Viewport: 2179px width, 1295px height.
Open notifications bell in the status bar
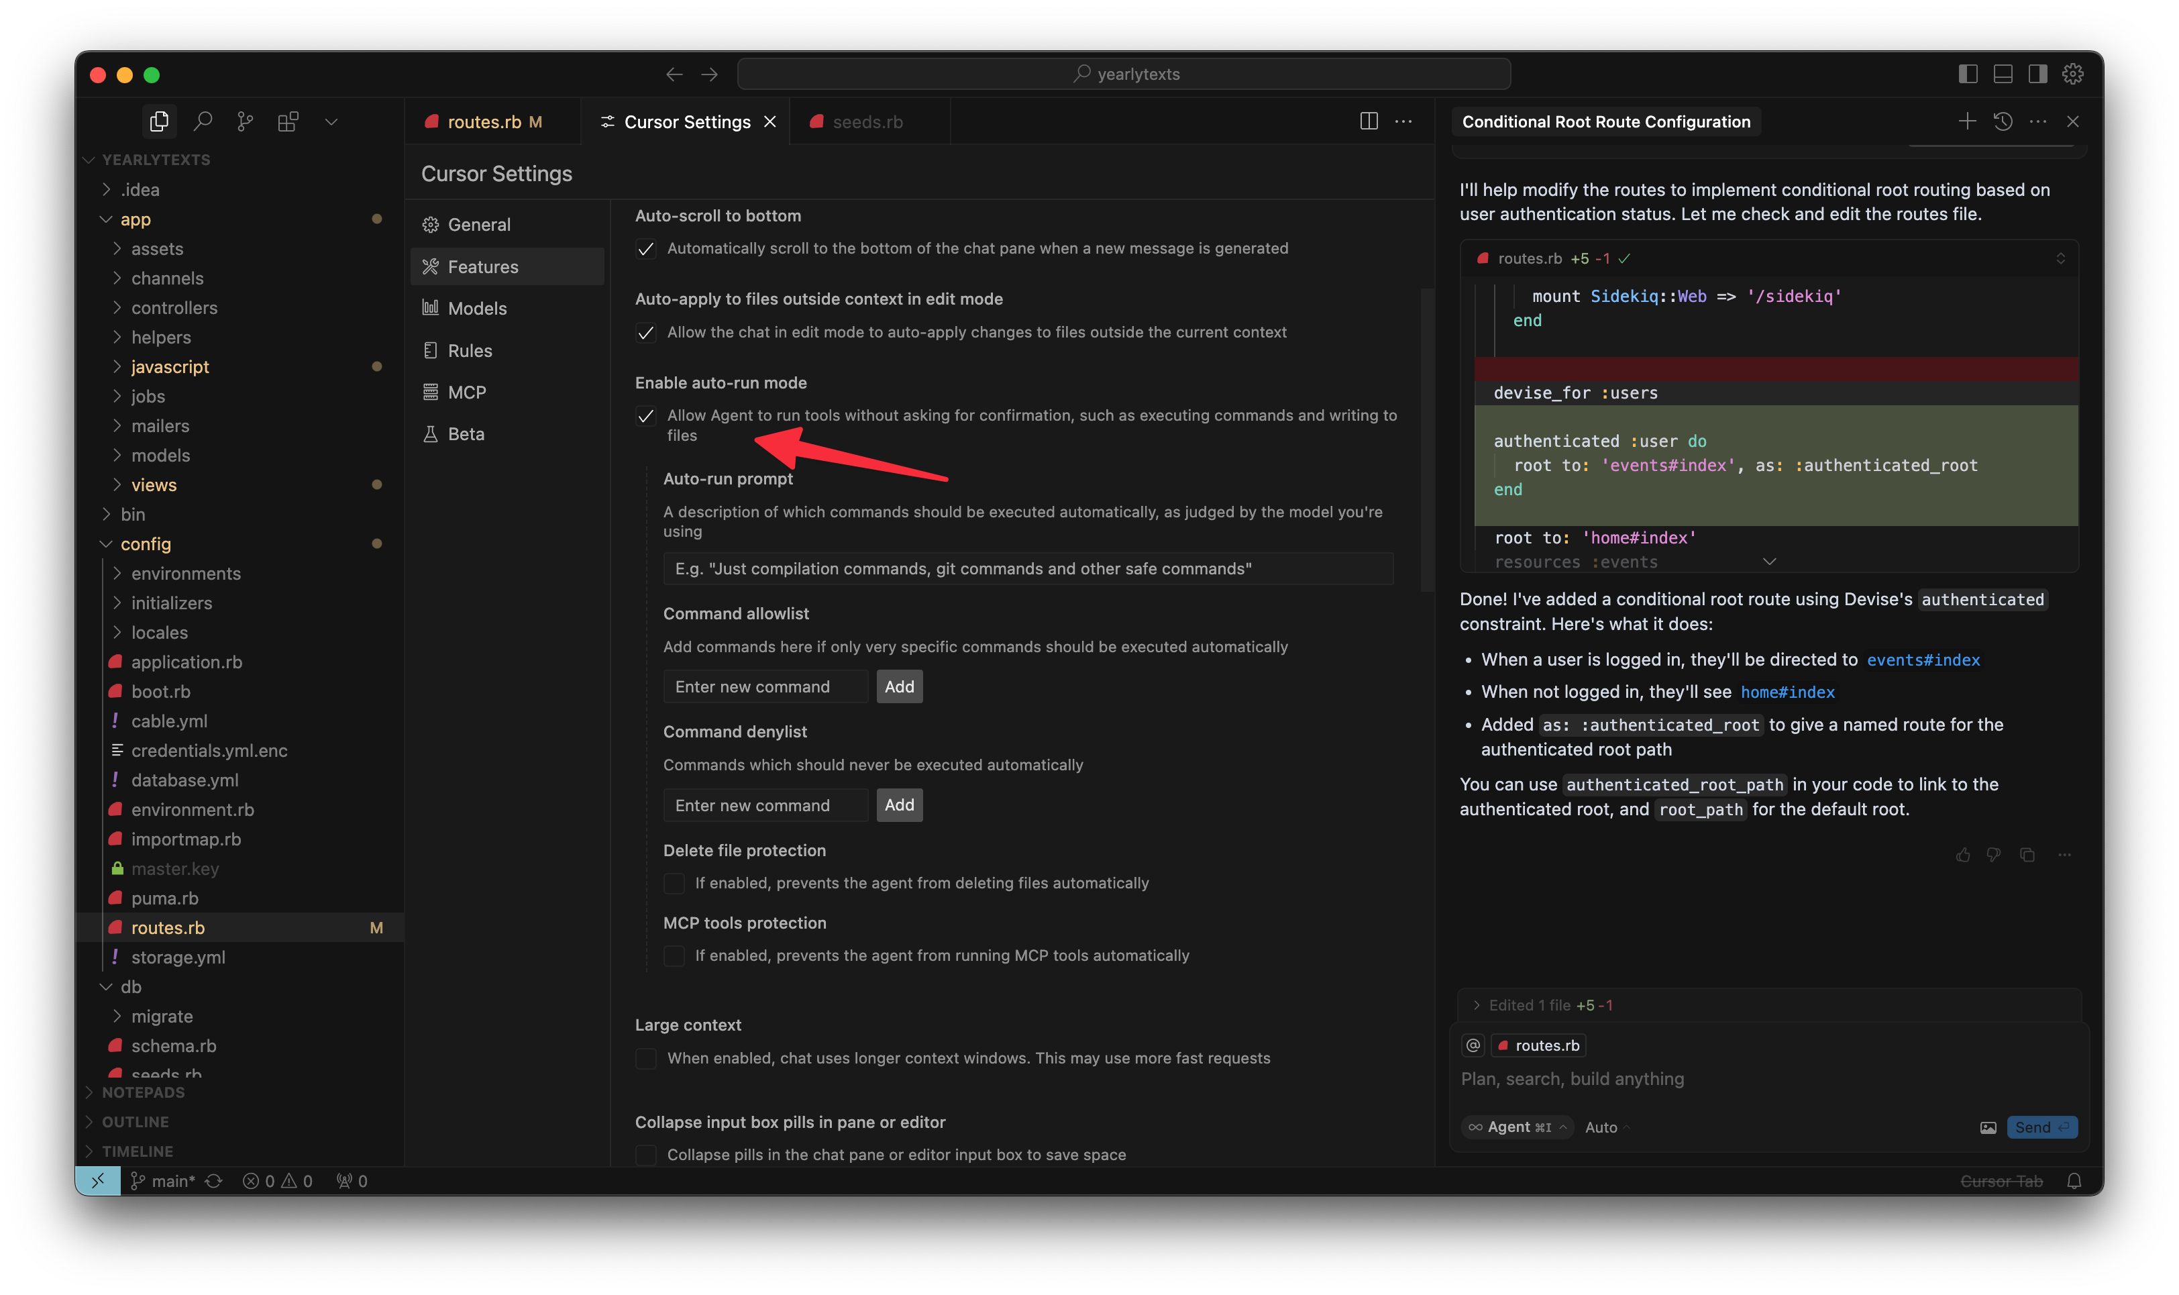pyautogui.click(x=2075, y=1181)
